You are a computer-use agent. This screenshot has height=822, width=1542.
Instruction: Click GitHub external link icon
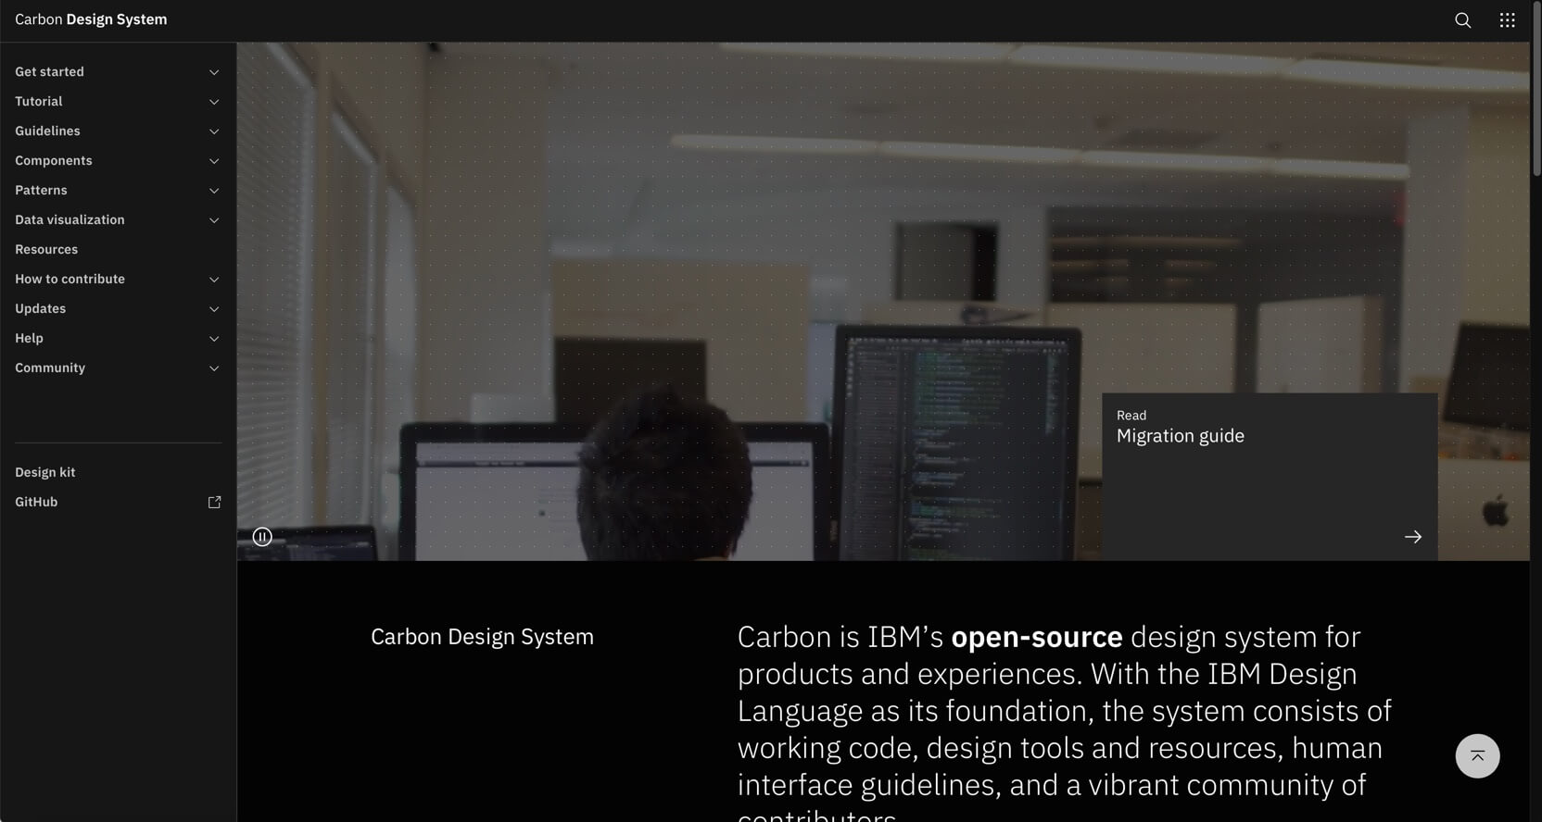coord(214,502)
